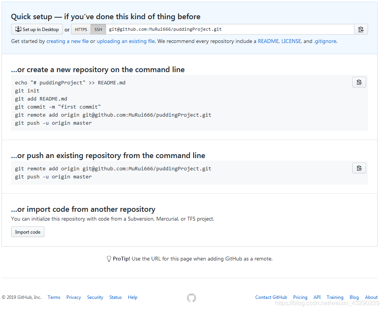Screen dimensions: 383x310
Task: Click the echo puddingProject README.md line
Action: (70, 83)
